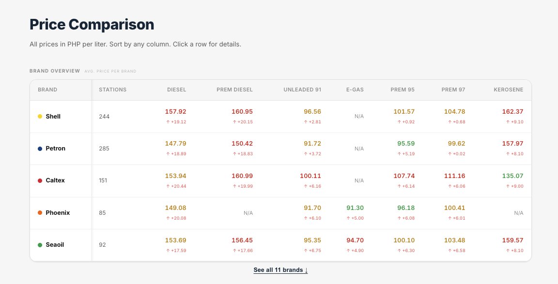This screenshot has height=284, width=558.
Task: Click Caltex prem diesel price 160.99
Action: 242,176
